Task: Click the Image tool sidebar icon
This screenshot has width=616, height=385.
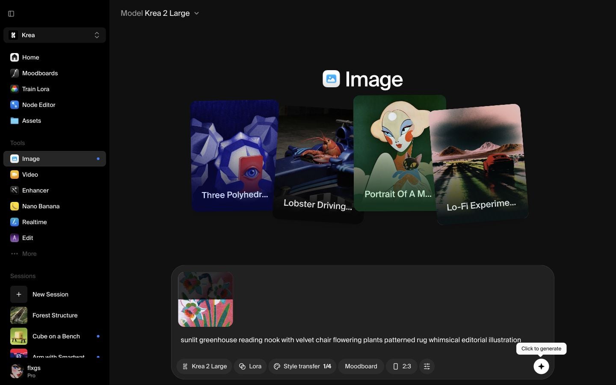Action: (15, 159)
